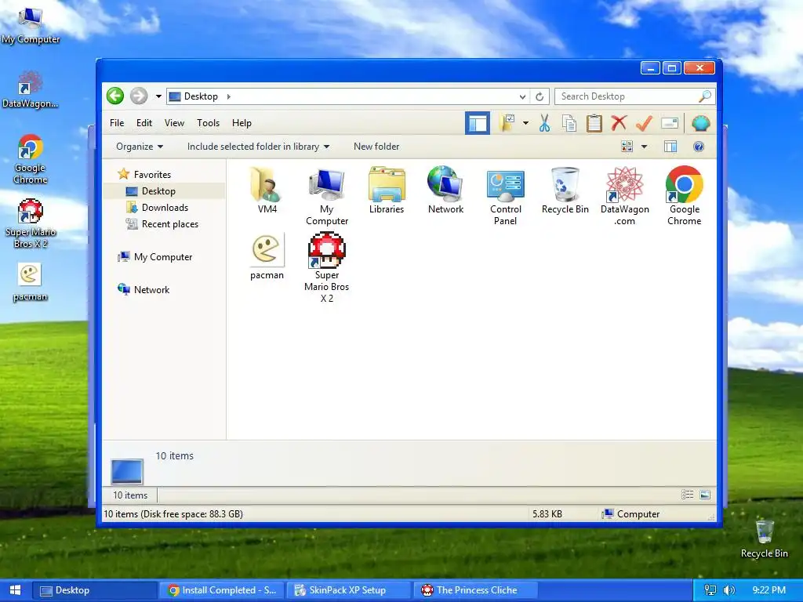Click the volume speaker tray icon

click(729, 590)
